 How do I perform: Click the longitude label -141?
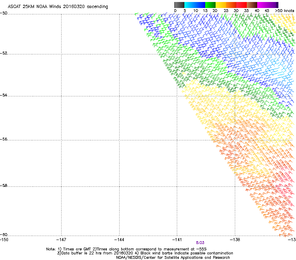tap(177, 240)
